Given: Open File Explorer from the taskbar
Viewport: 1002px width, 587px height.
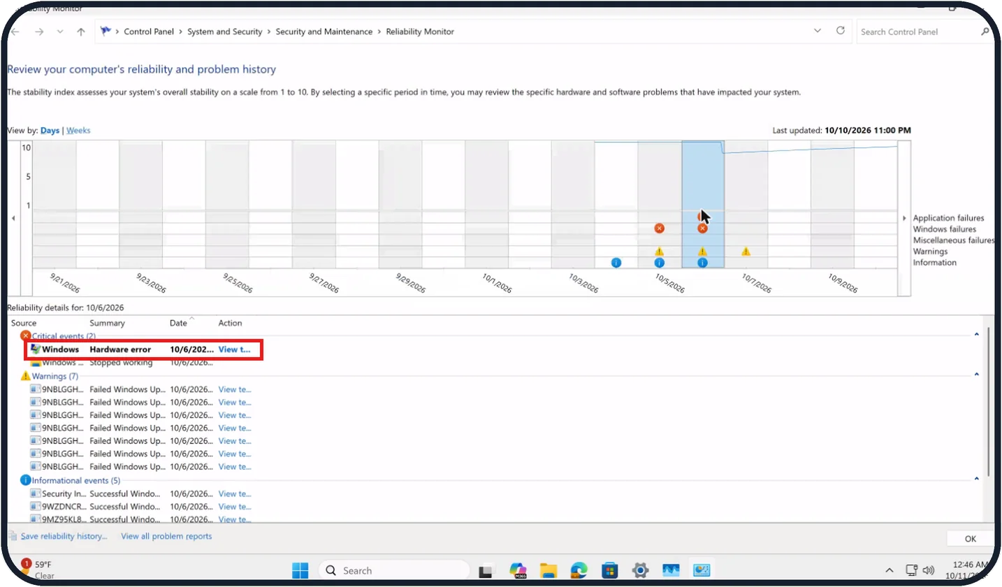Looking at the screenshot, I should point(549,570).
